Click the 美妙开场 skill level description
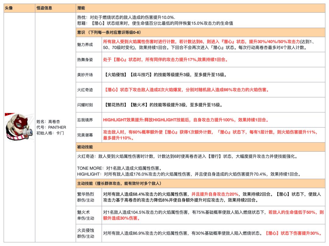This screenshot has height=246, width=329. click(x=165, y=75)
